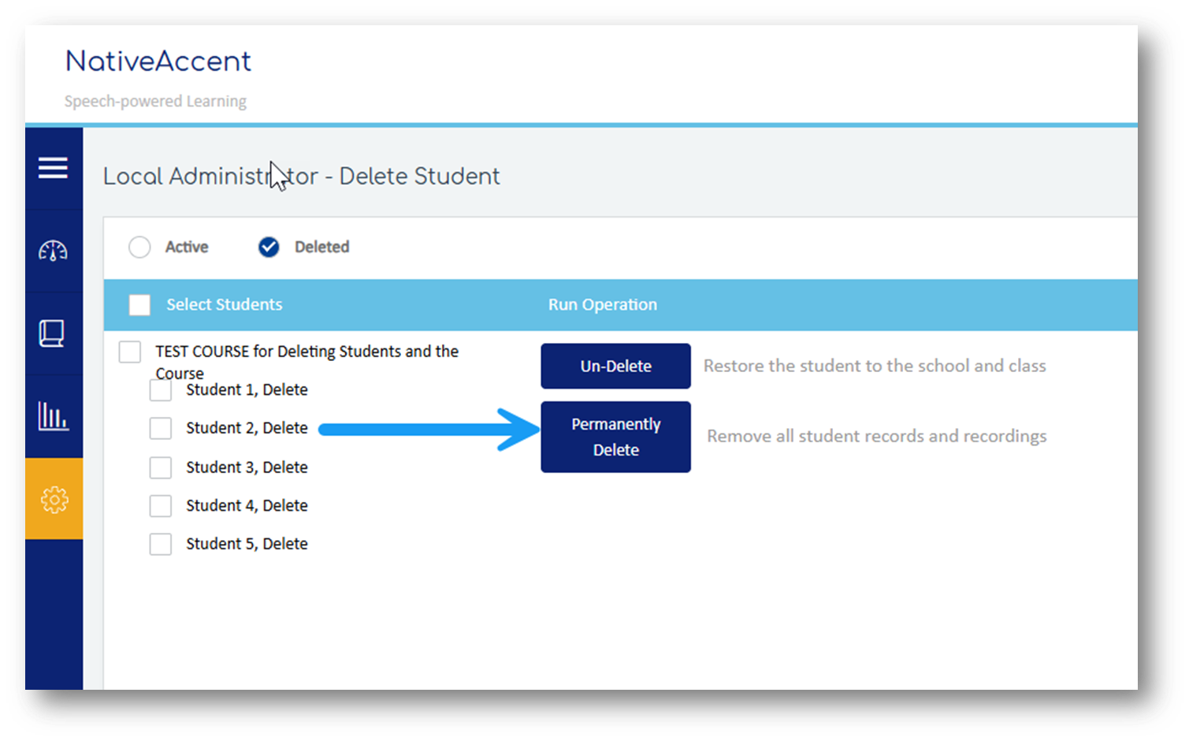Check the Select Students header checkbox

pyautogui.click(x=139, y=305)
